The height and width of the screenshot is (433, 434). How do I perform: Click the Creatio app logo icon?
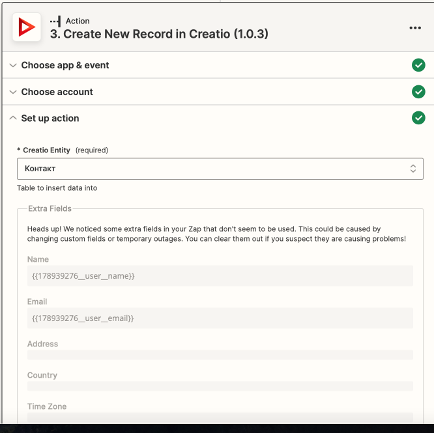[x=27, y=27]
